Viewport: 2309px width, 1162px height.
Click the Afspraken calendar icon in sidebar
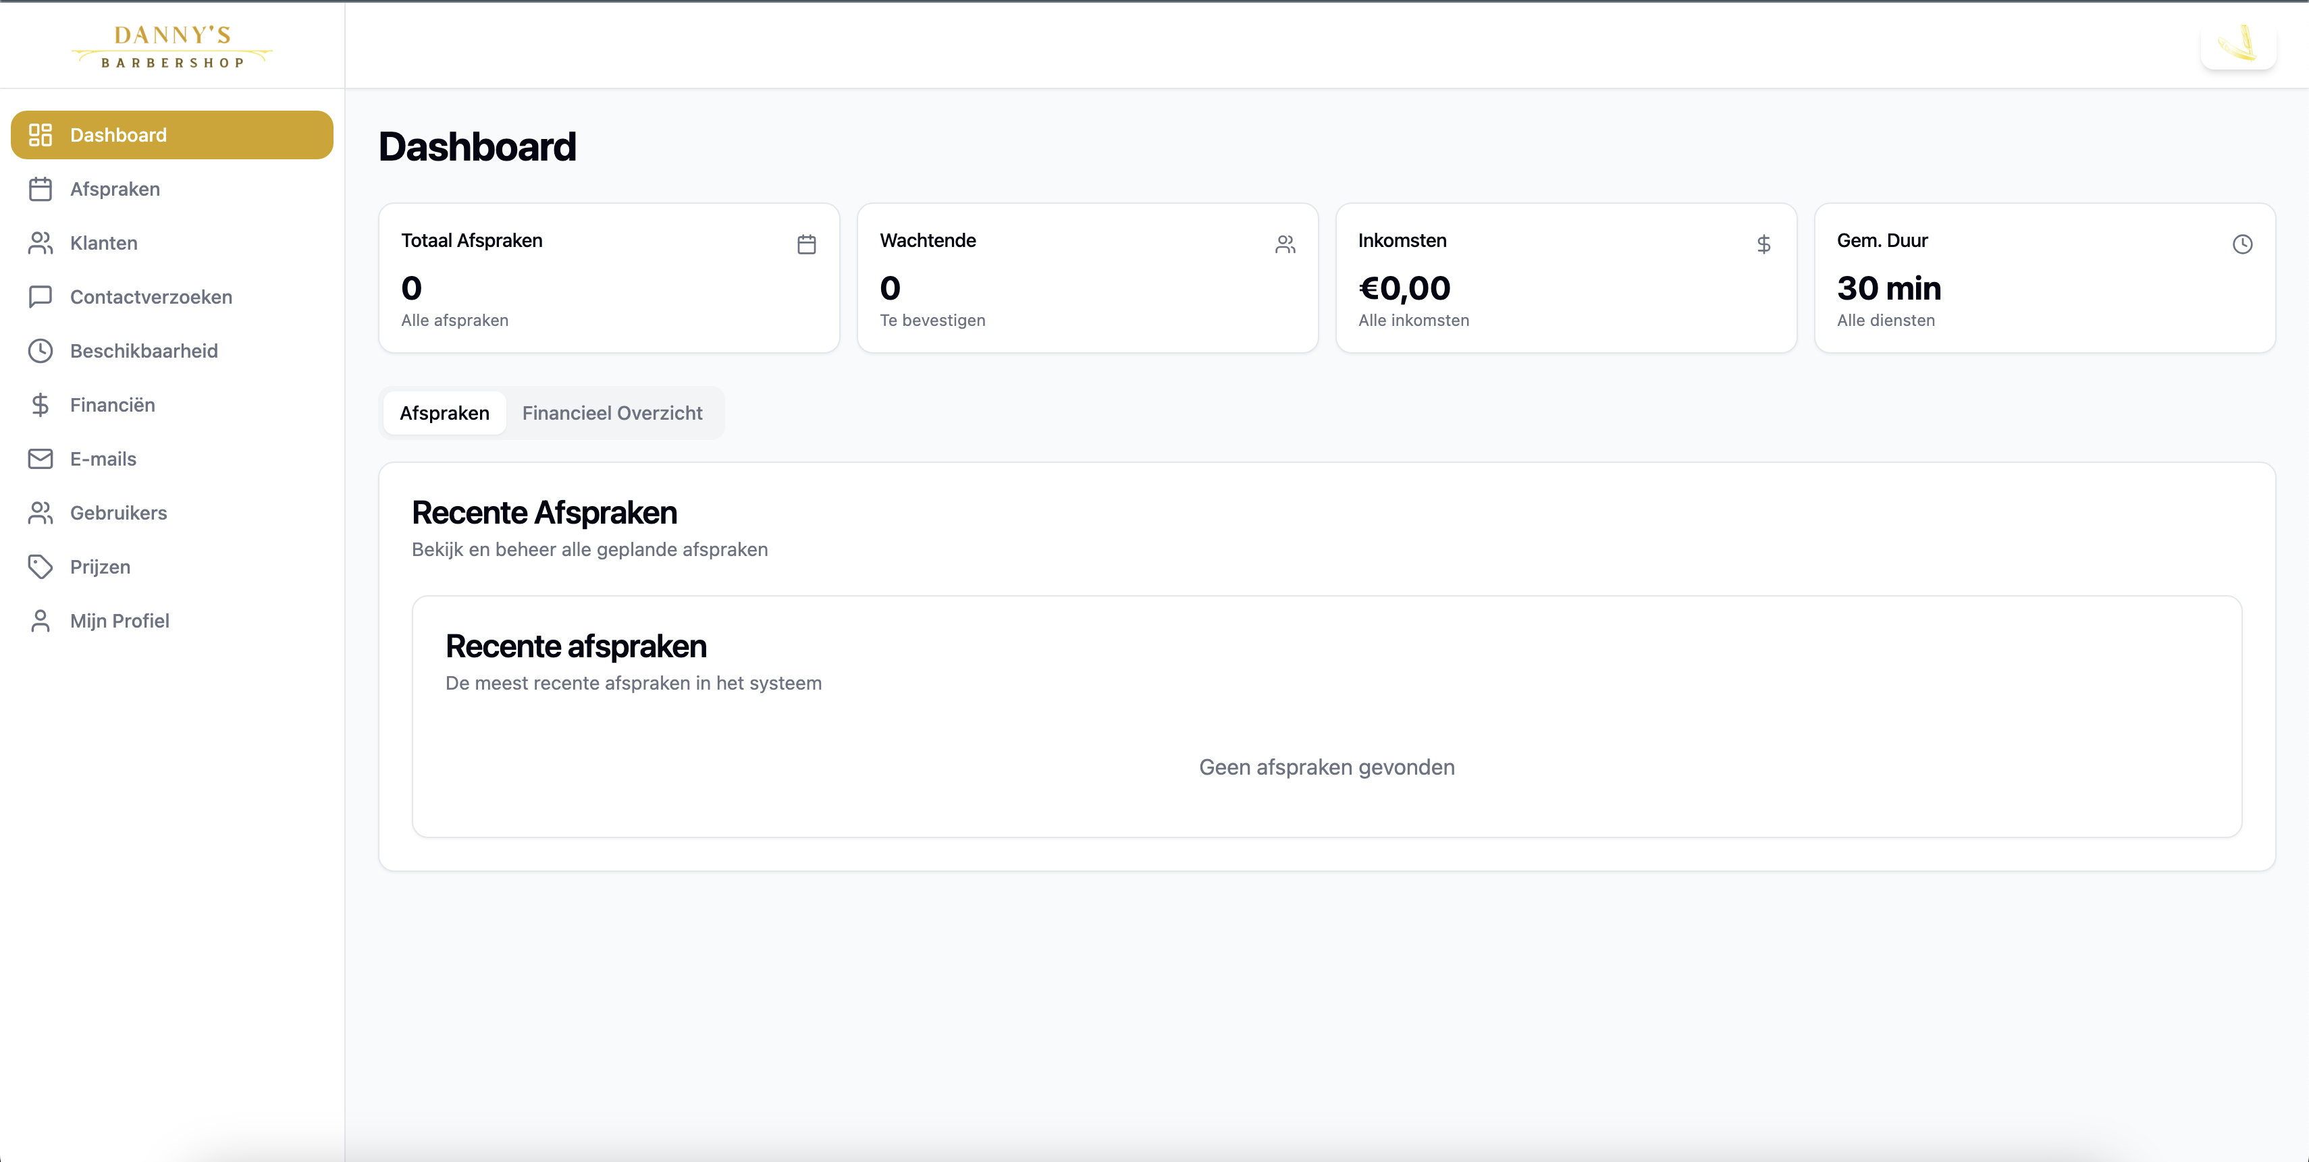(x=41, y=189)
